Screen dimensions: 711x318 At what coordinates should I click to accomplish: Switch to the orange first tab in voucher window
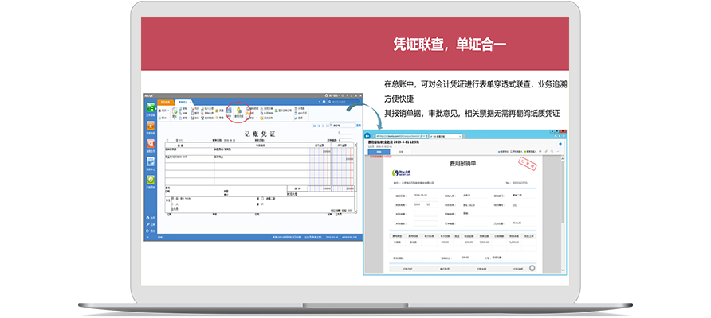(166, 103)
